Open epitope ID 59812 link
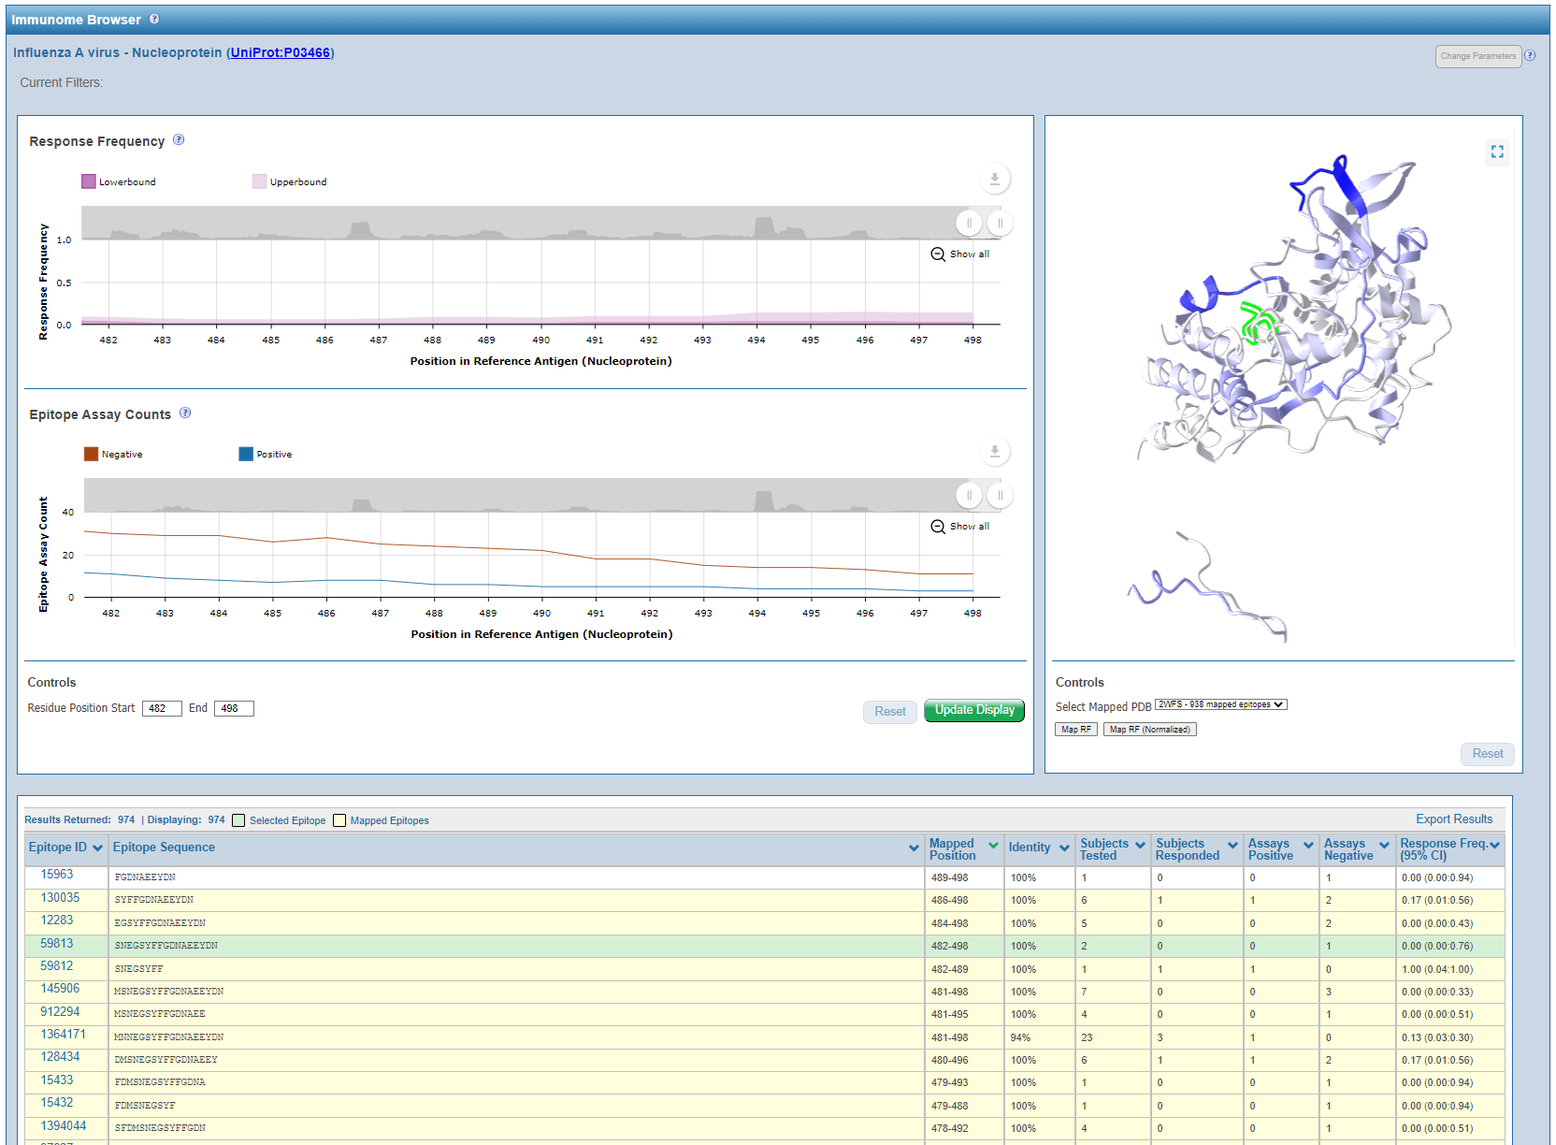1556x1145 pixels. pos(56,966)
